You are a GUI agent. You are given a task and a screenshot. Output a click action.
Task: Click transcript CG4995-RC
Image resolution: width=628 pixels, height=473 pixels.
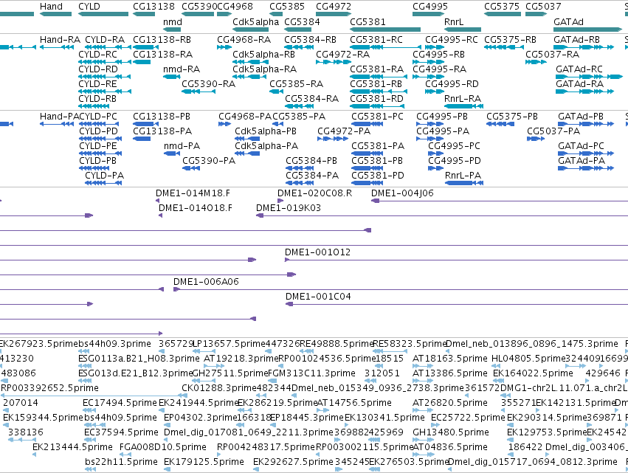click(452, 40)
